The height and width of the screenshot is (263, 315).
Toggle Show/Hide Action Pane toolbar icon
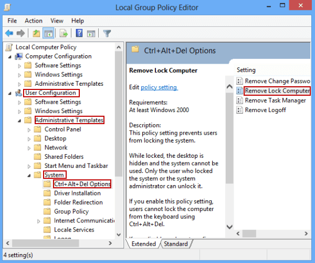tap(91, 34)
